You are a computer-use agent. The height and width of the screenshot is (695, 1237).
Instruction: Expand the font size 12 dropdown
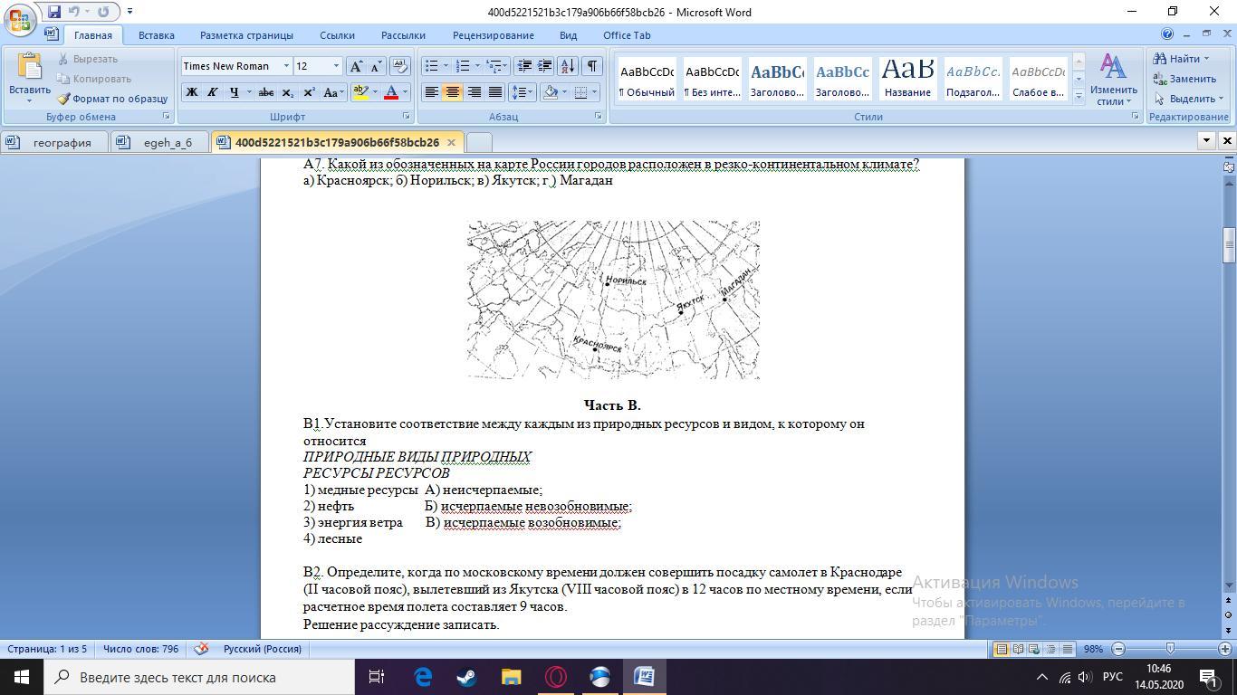[x=336, y=66]
